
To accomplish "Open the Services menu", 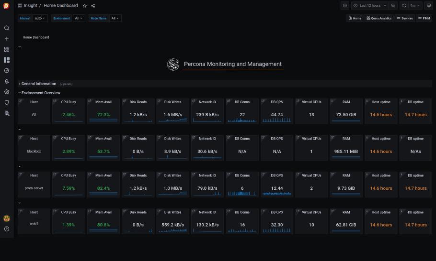I will 405,18.
